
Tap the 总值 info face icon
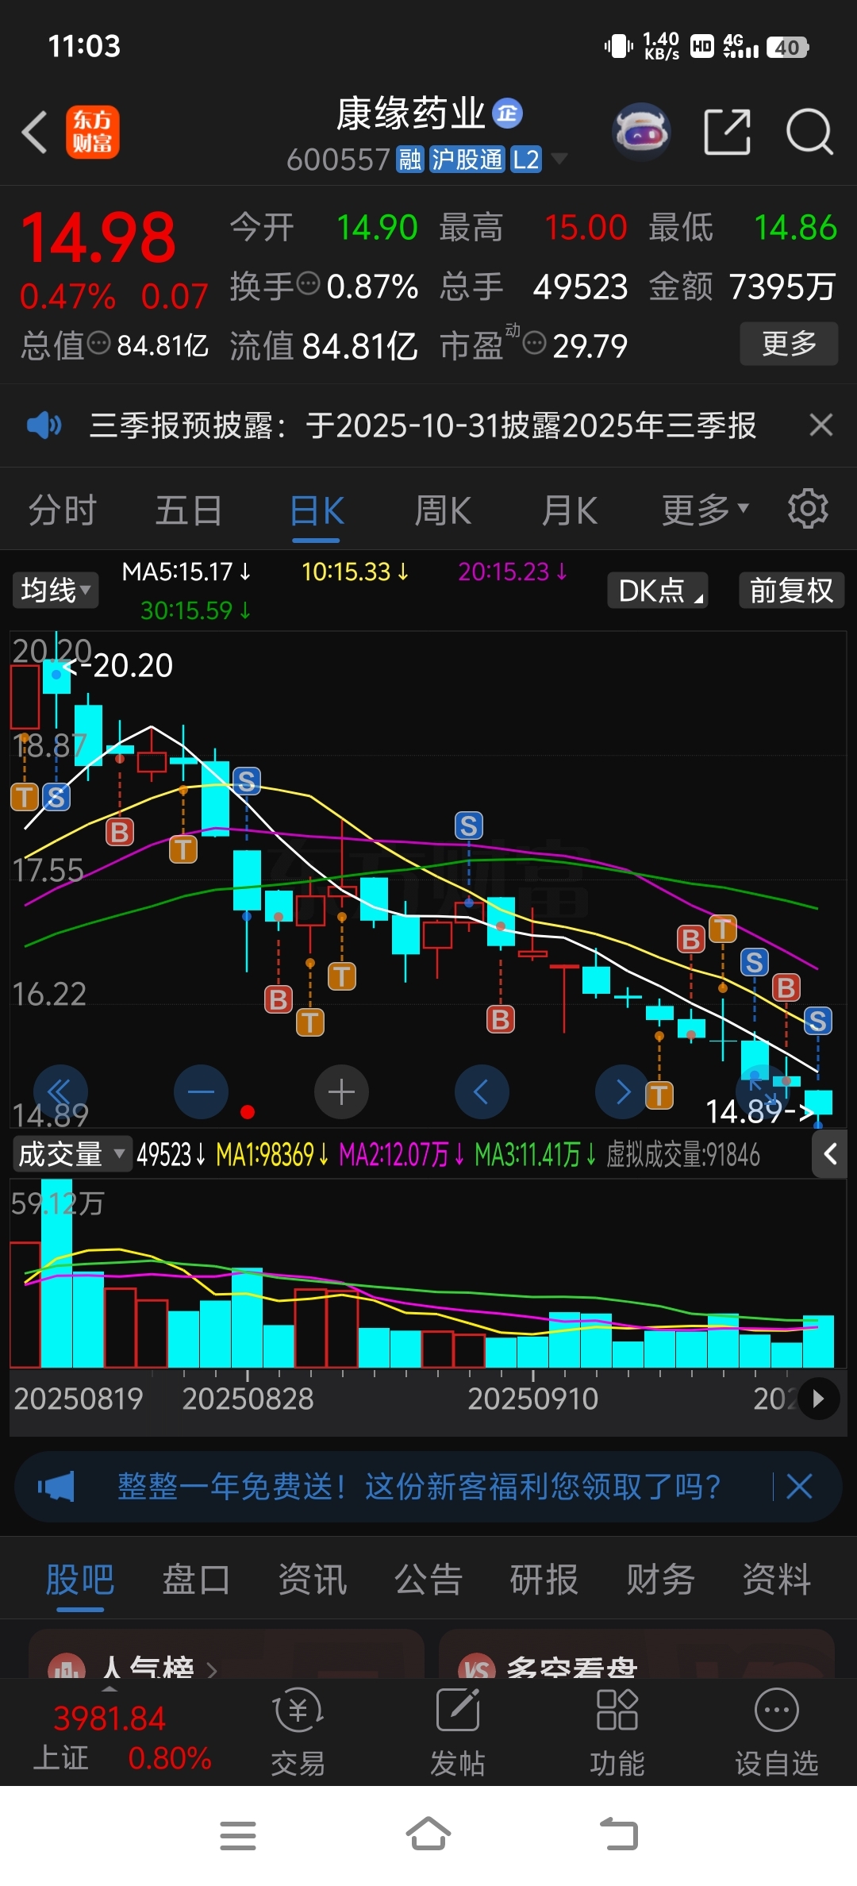point(98,343)
